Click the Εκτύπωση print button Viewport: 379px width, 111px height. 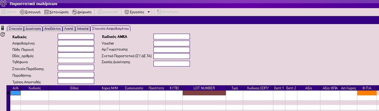pyautogui.click(x=168, y=12)
